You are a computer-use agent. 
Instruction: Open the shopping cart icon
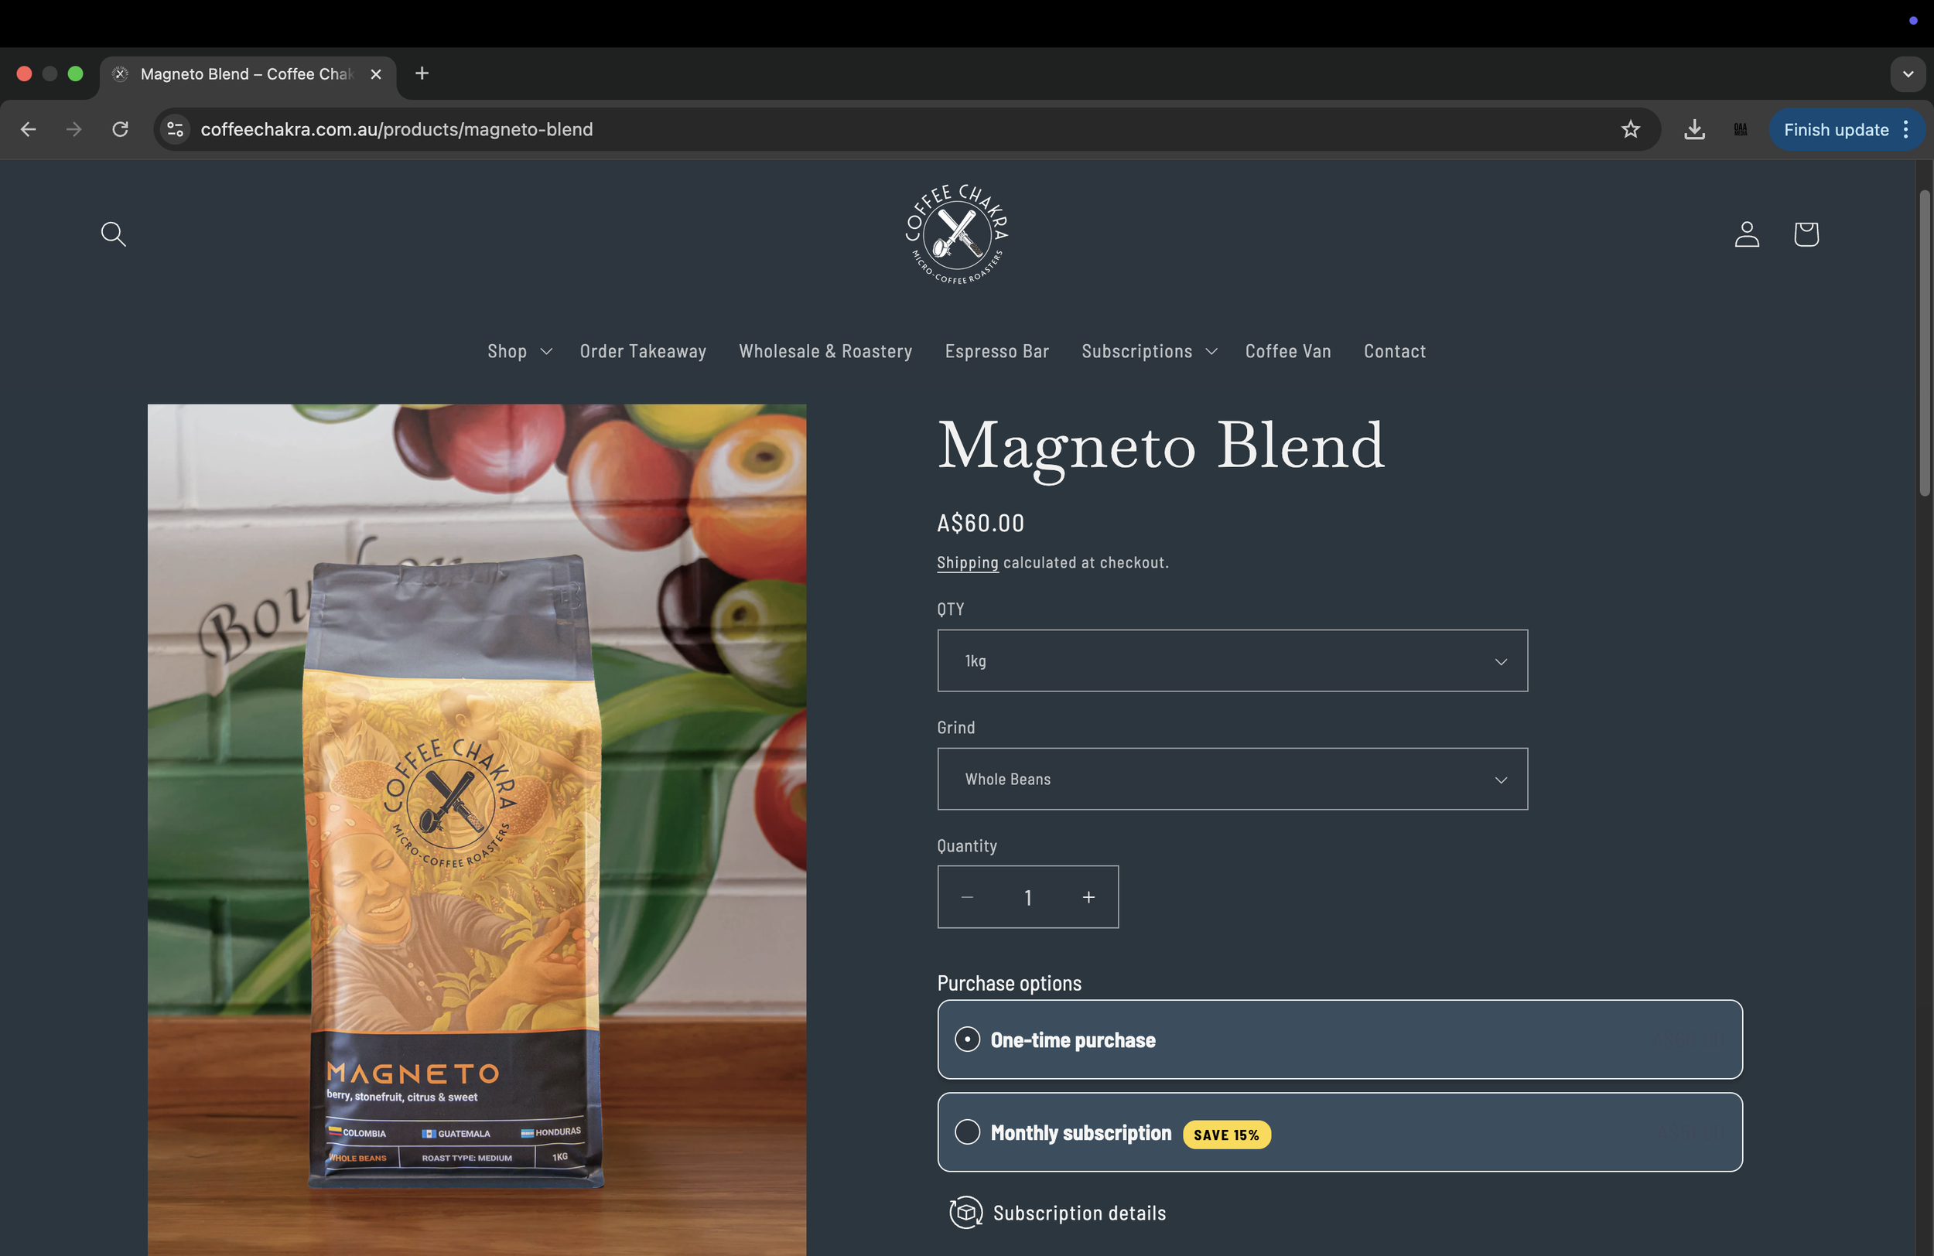[x=1806, y=234]
